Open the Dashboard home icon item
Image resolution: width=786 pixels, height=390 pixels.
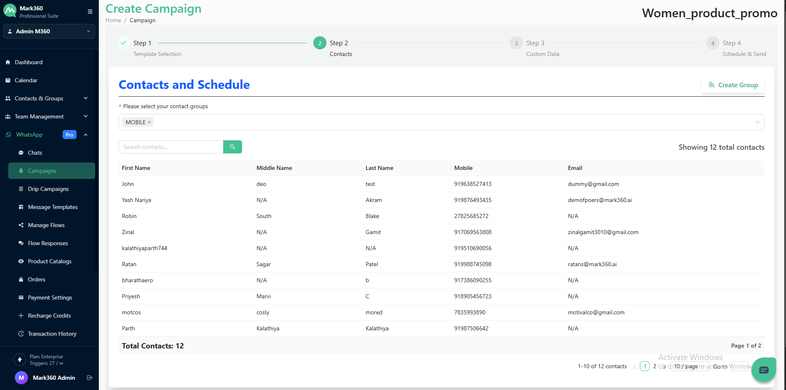click(28, 62)
